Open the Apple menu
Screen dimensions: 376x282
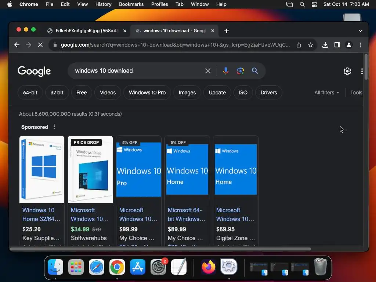click(10, 4)
